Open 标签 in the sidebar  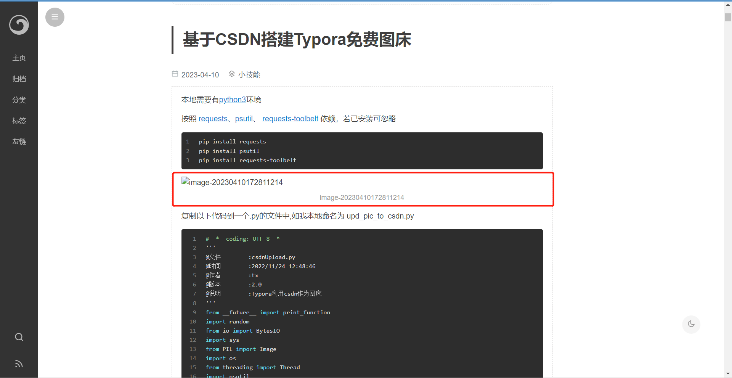pos(19,121)
